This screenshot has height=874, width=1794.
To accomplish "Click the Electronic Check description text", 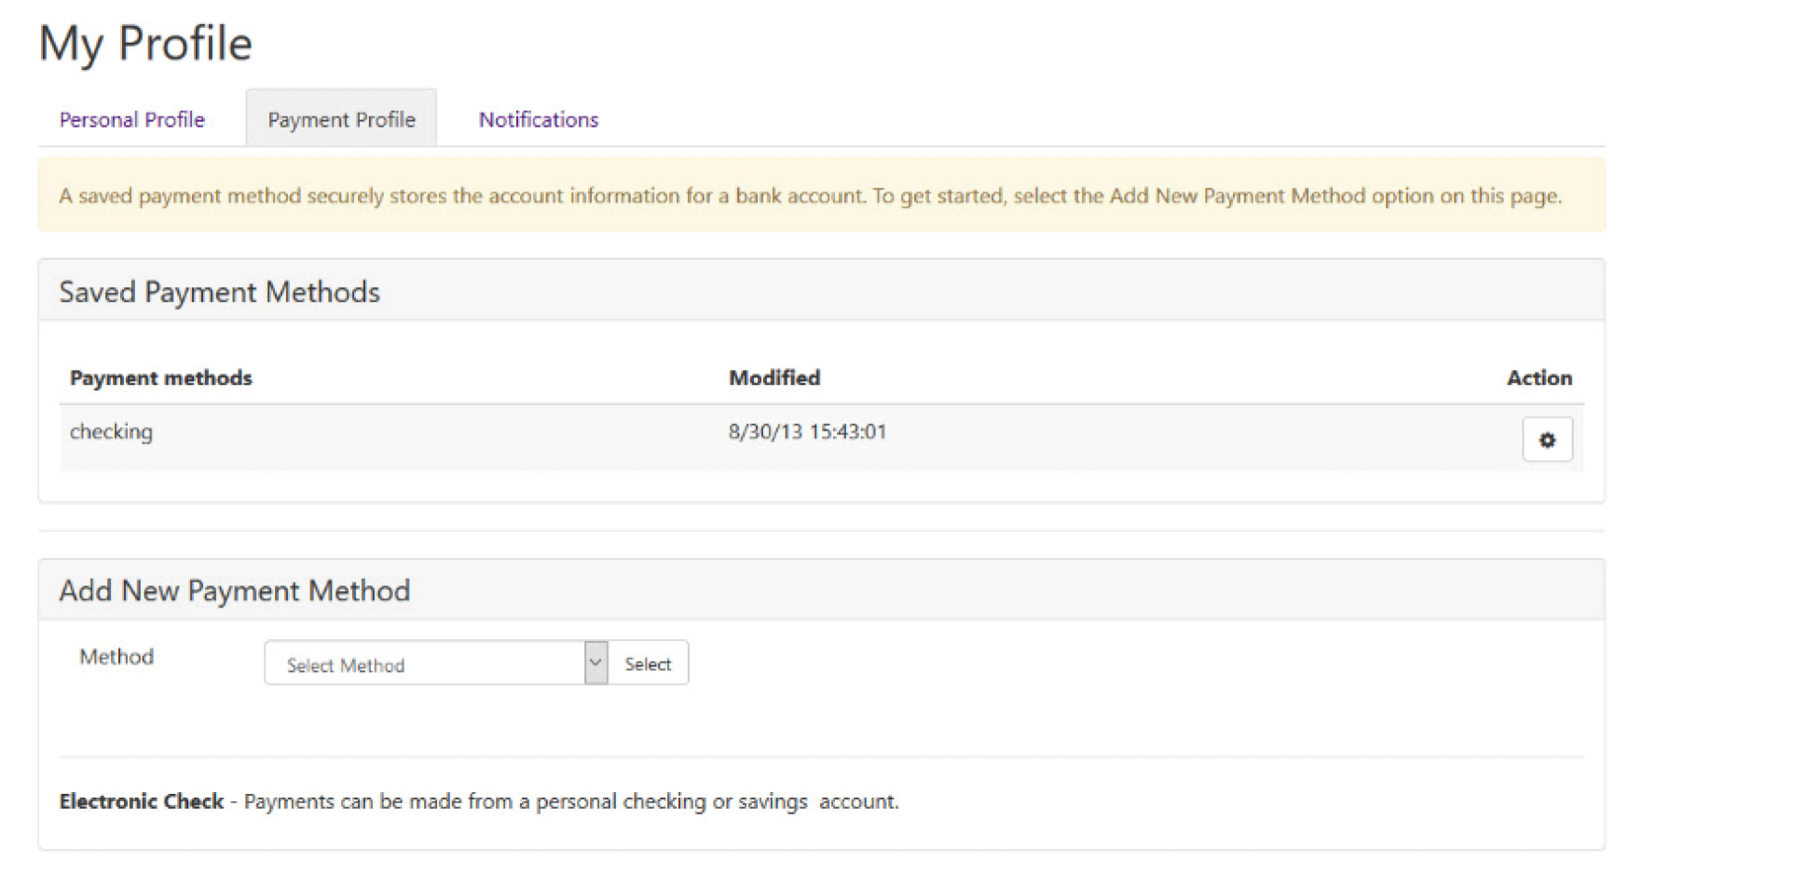I will coord(479,801).
